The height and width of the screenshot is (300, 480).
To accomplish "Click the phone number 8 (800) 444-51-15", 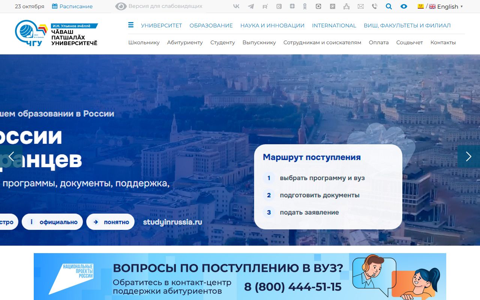I will coord(293,287).
